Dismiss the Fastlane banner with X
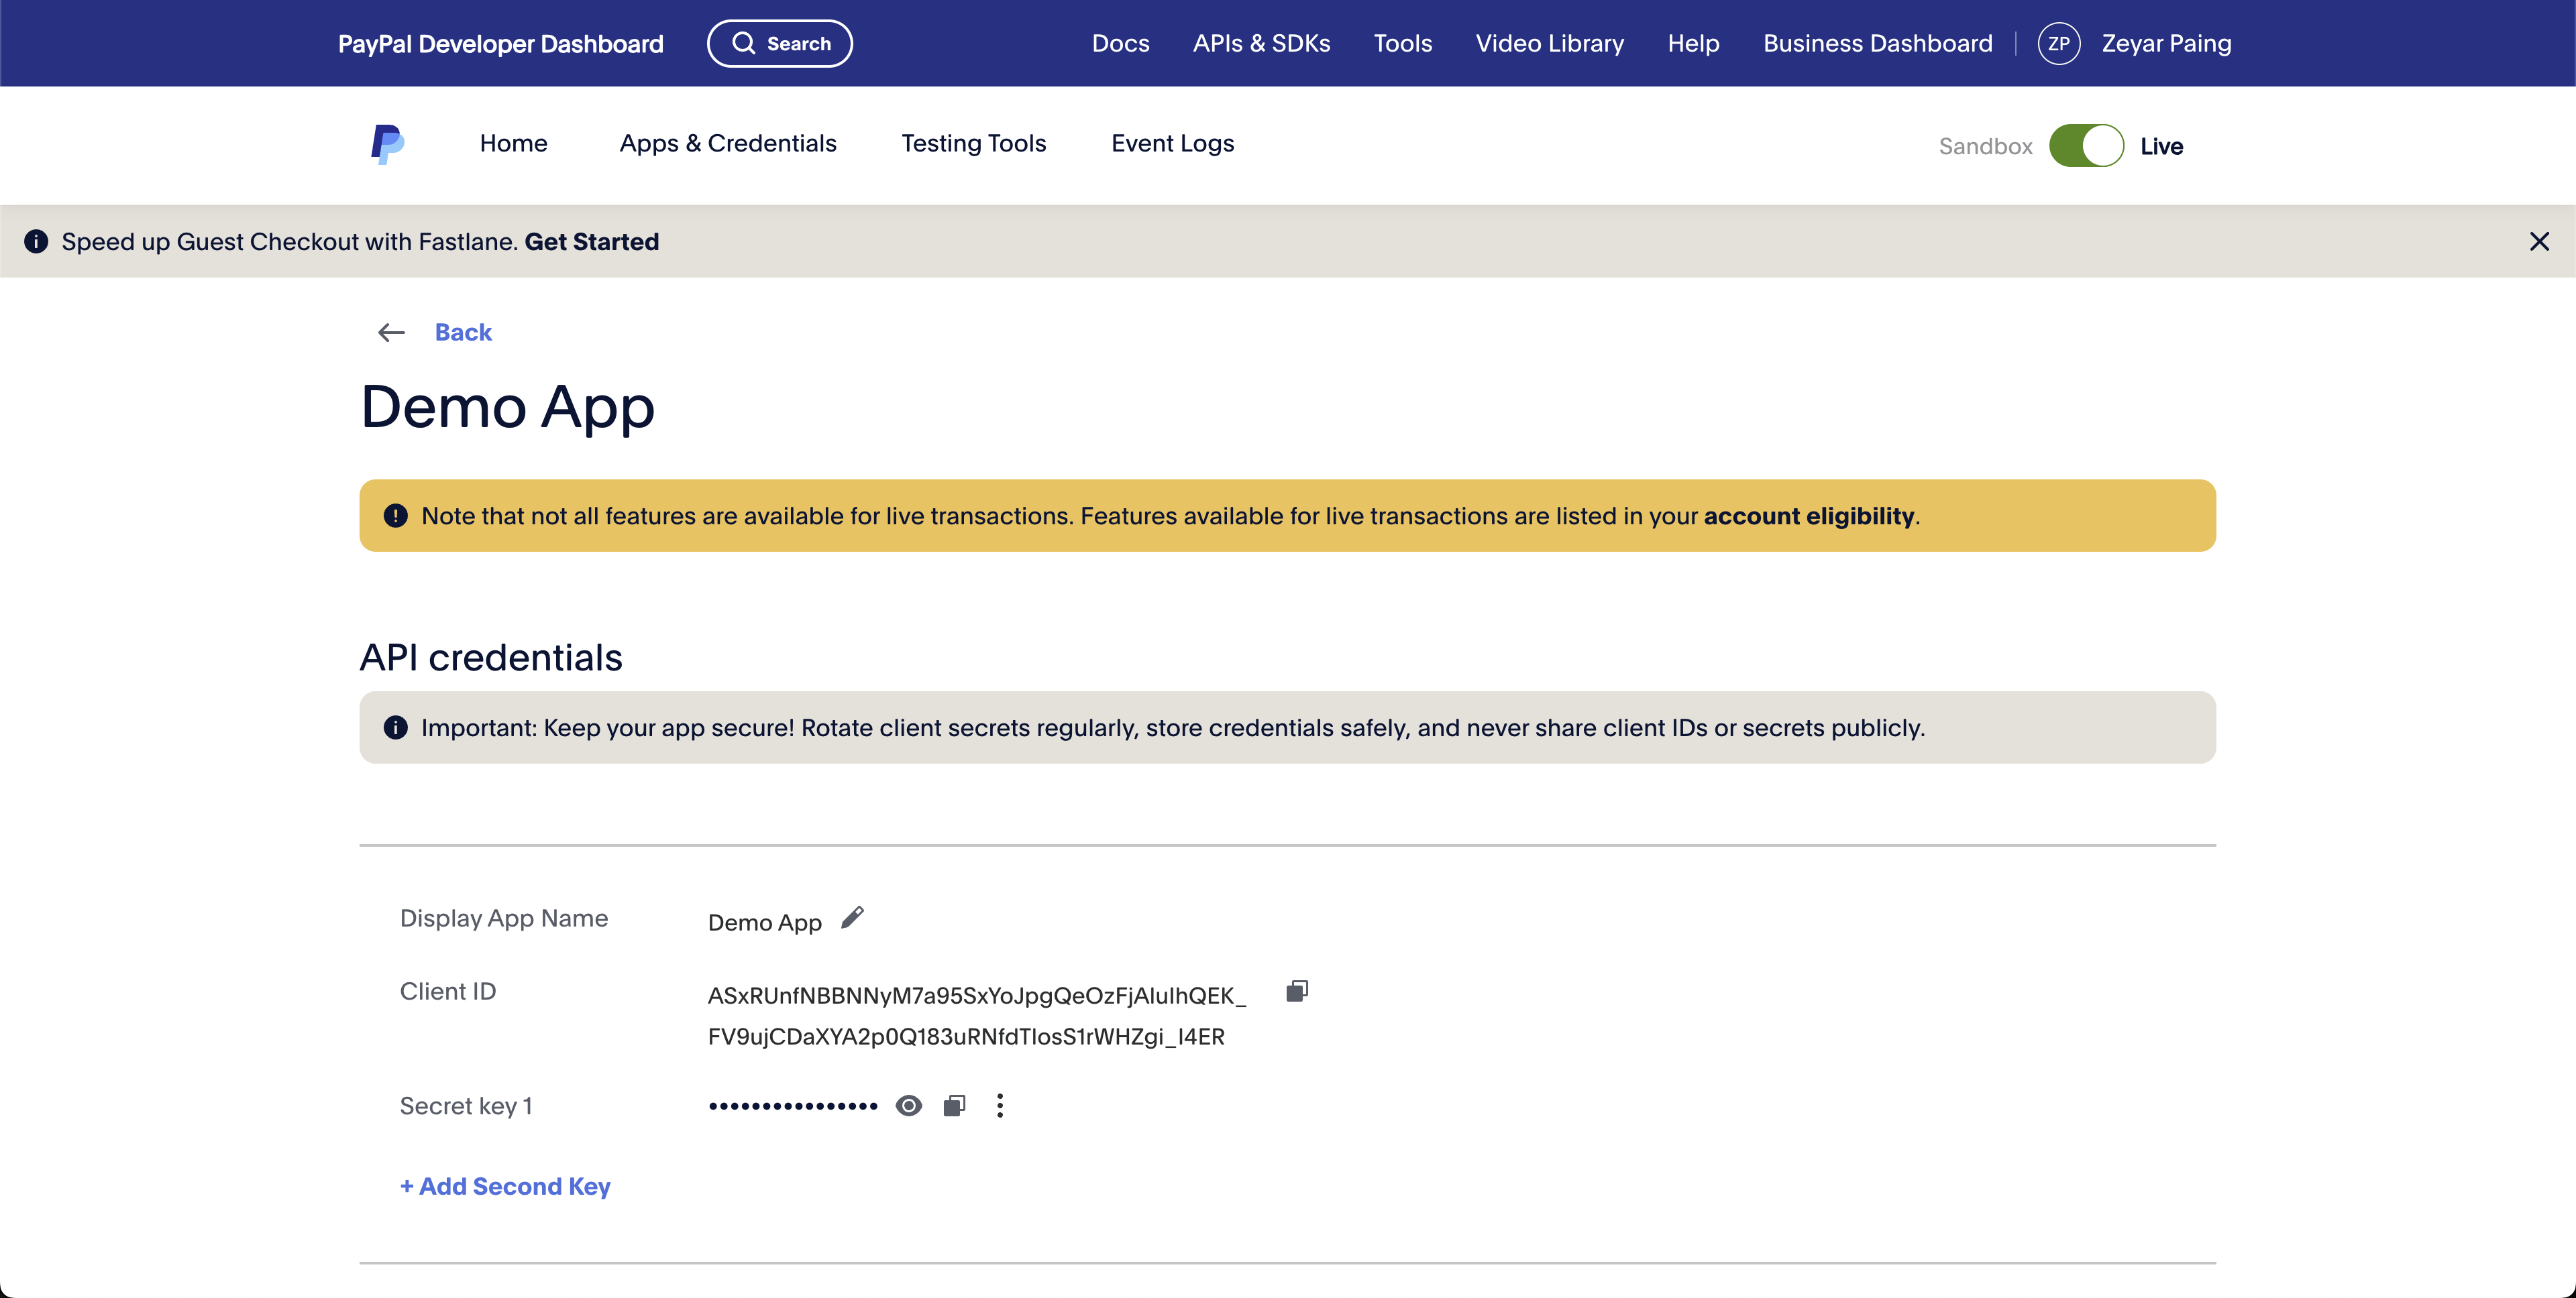Viewport: 2576px width, 1298px height. click(x=2538, y=242)
